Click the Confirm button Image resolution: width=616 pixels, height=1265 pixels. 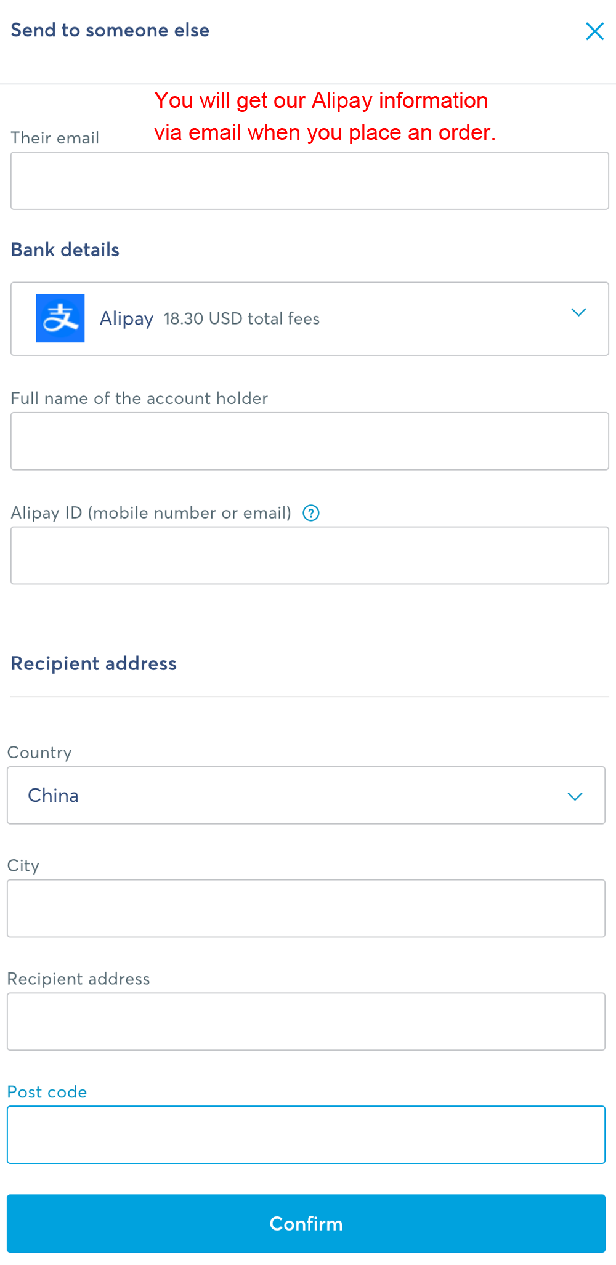pyautogui.click(x=306, y=1224)
